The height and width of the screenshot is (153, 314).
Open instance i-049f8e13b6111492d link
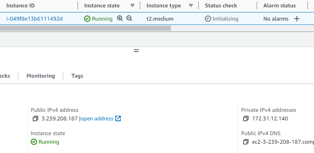pyautogui.click(x=34, y=19)
